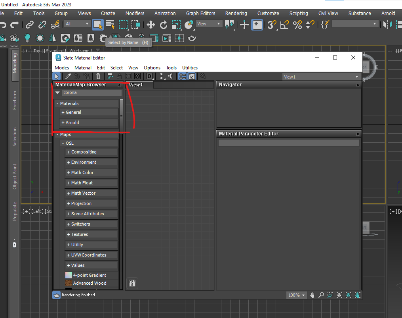
Task: Open the Modifiers menu in main menu bar
Action: click(135, 13)
